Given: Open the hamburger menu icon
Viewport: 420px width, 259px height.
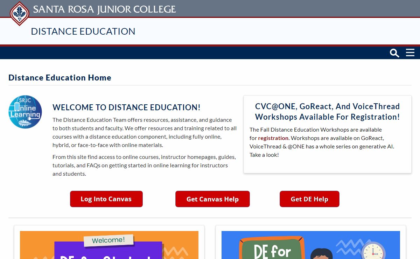Looking at the screenshot, I should pos(410,52).
